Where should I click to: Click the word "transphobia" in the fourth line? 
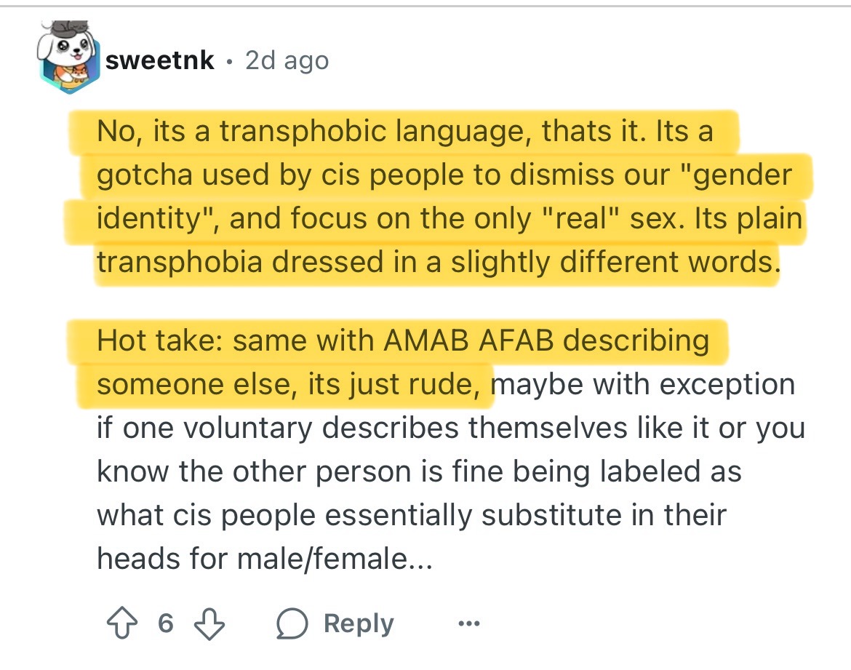point(180,263)
